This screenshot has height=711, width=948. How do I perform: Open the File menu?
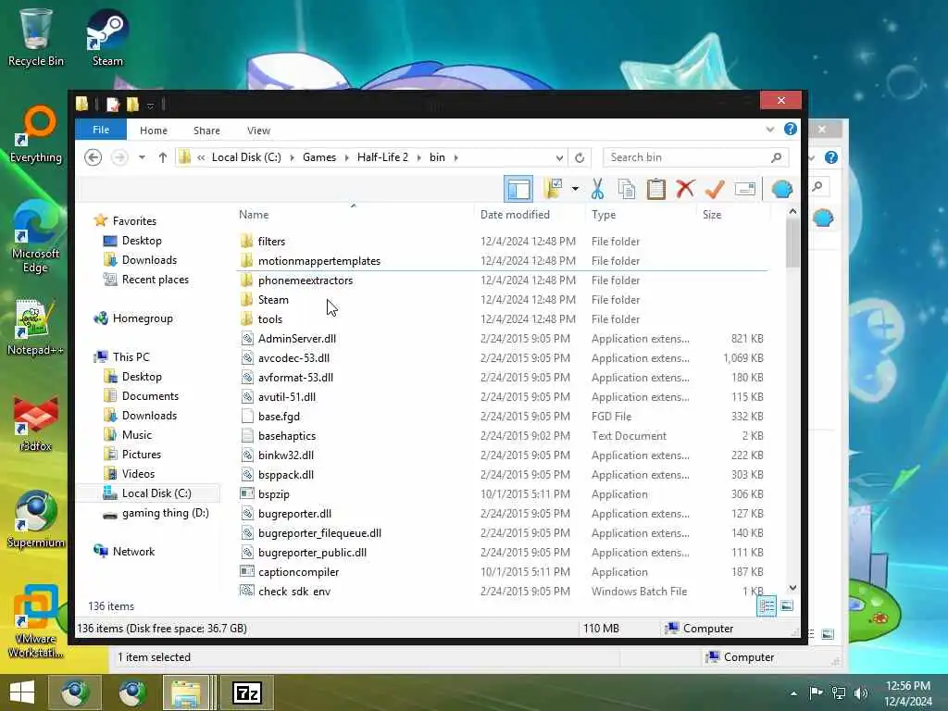pyautogui.click(x=101, y=130)
